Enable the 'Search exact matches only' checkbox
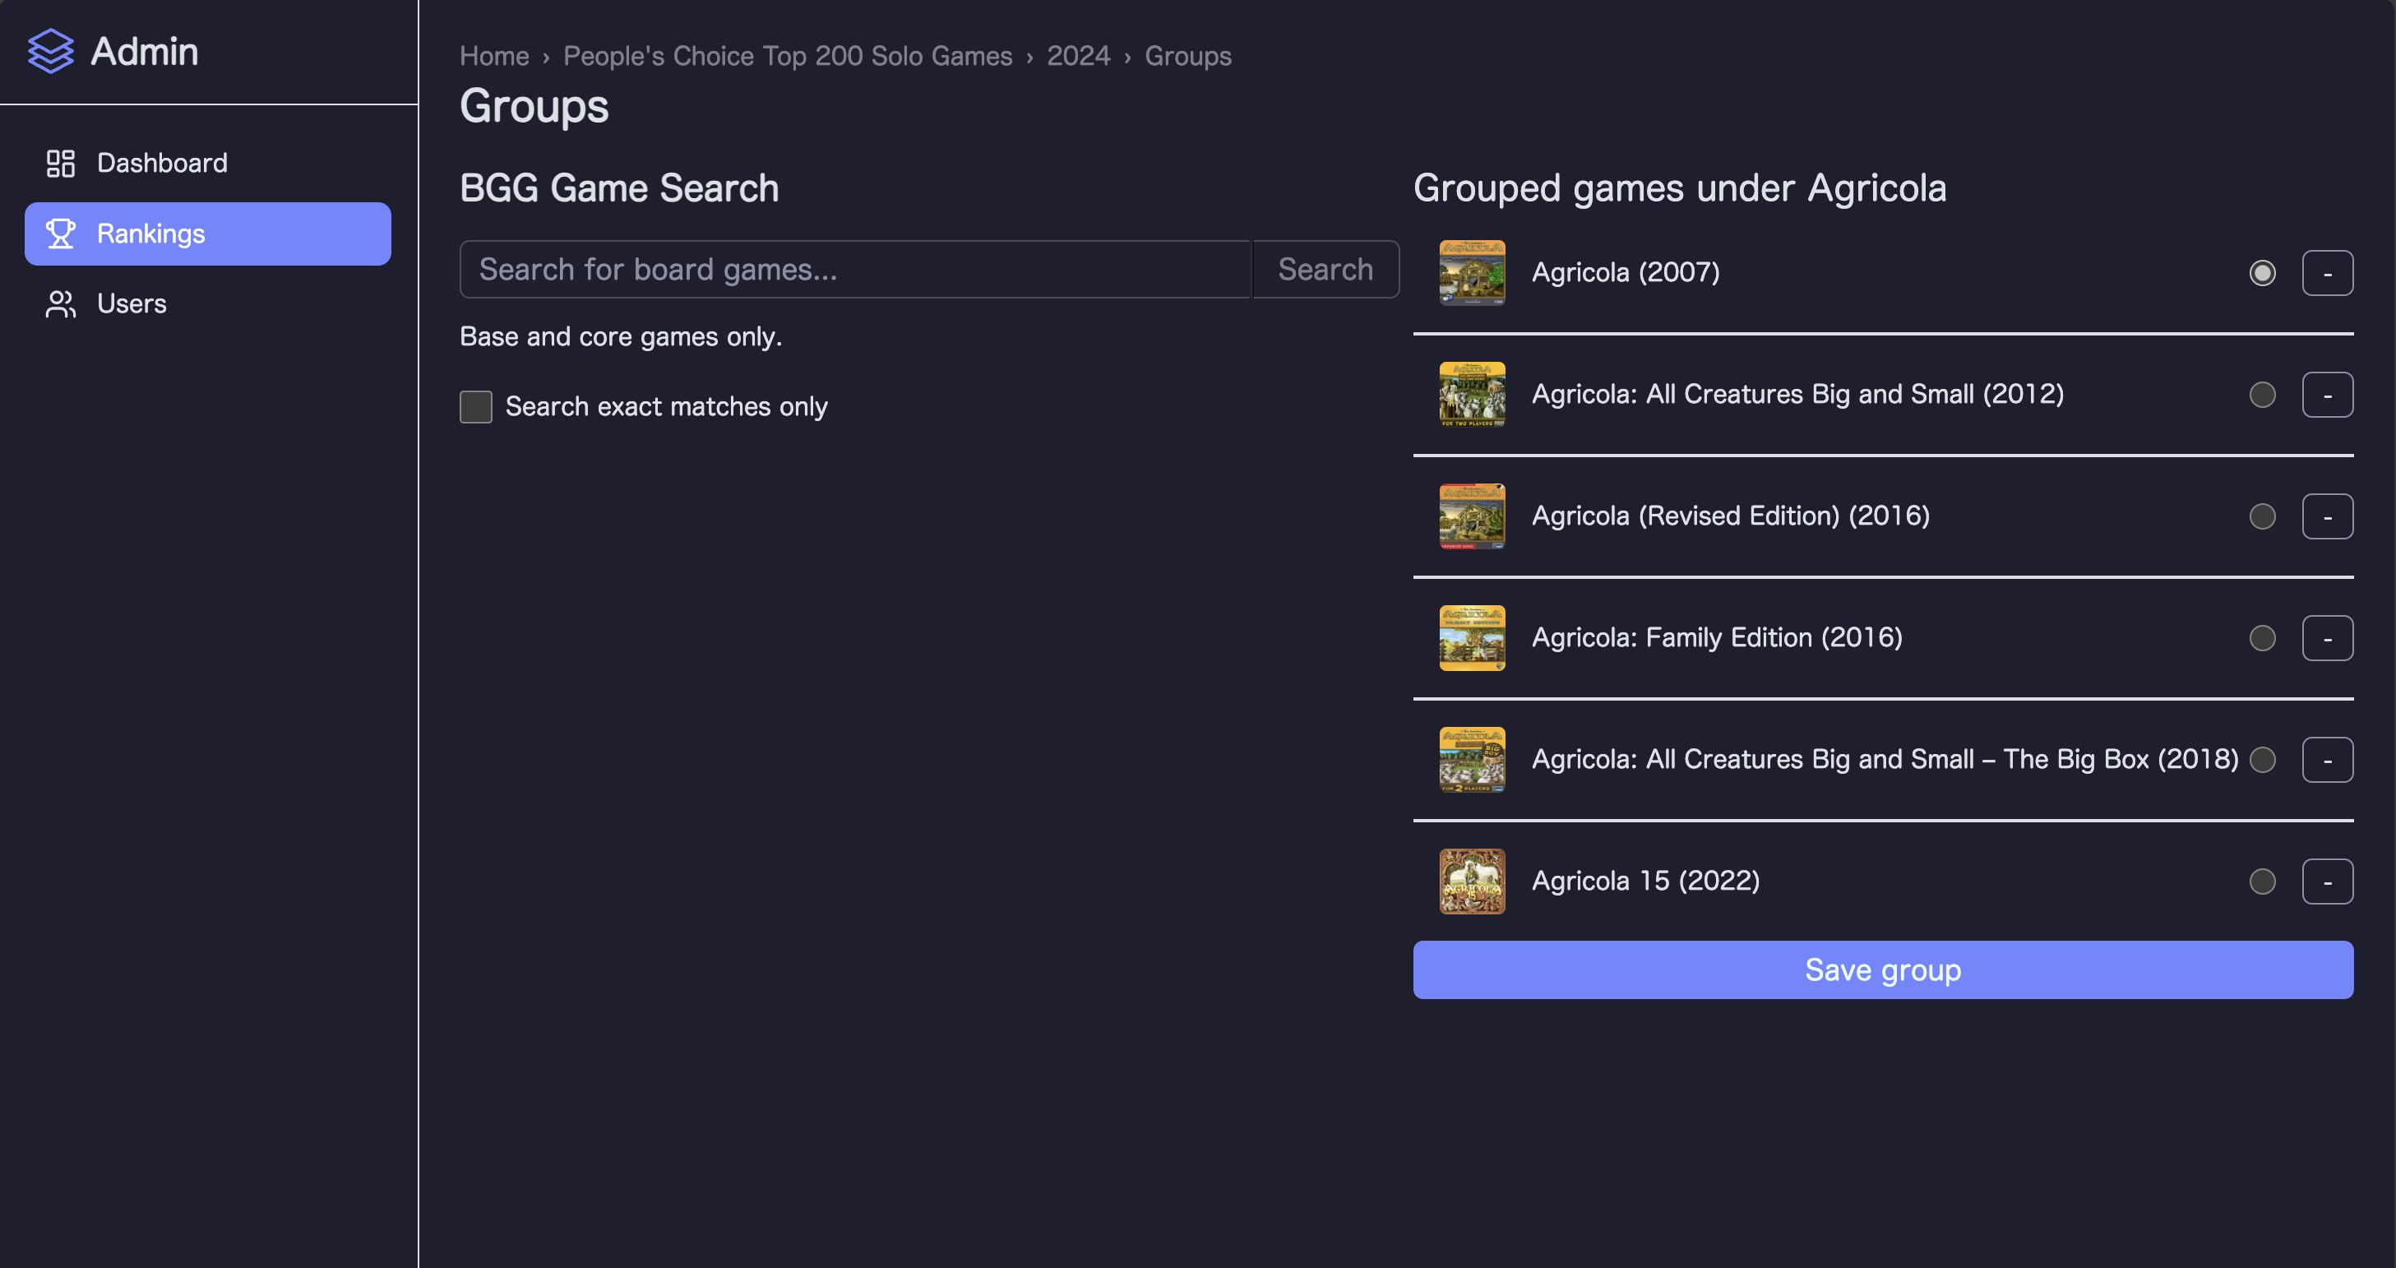Screen dimensions: 2396x1268 coord(475,406)
